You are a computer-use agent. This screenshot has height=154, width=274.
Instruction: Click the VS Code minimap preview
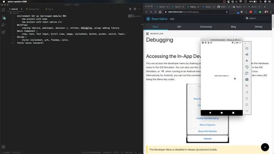(134, 16)
